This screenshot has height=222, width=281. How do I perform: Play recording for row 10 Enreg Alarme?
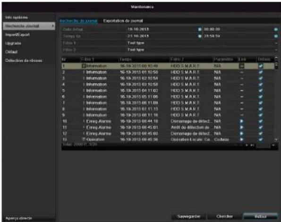pyautogui.click(x=242, y=121)
